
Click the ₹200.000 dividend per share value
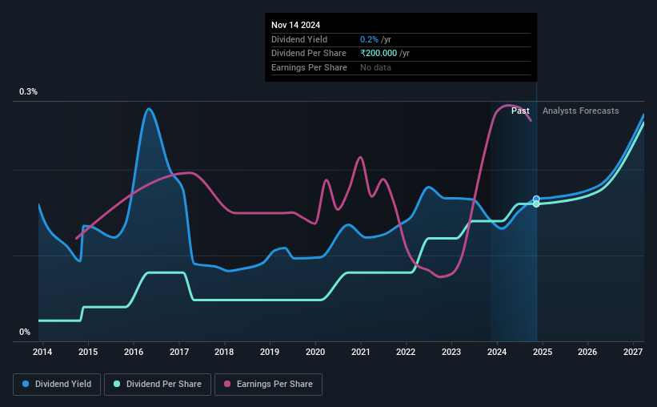(x=379, y=54)
